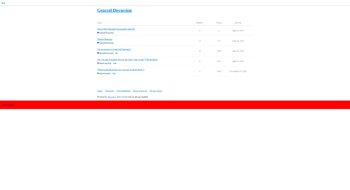Open topic "About the General Discussion category"
This screenshot has width=350, height=190.
(116, 29)
